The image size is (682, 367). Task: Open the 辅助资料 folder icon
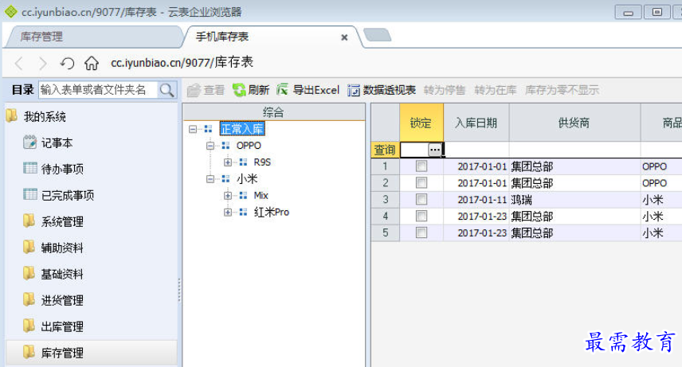pyautogui.click(x=29, y=247)
